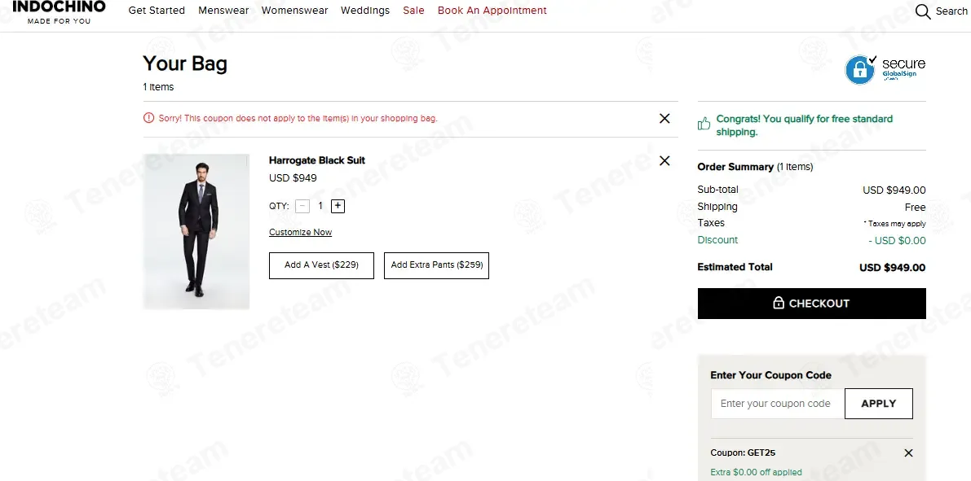Click the 'Coupon: GET25' label

(x=743, y=453)
